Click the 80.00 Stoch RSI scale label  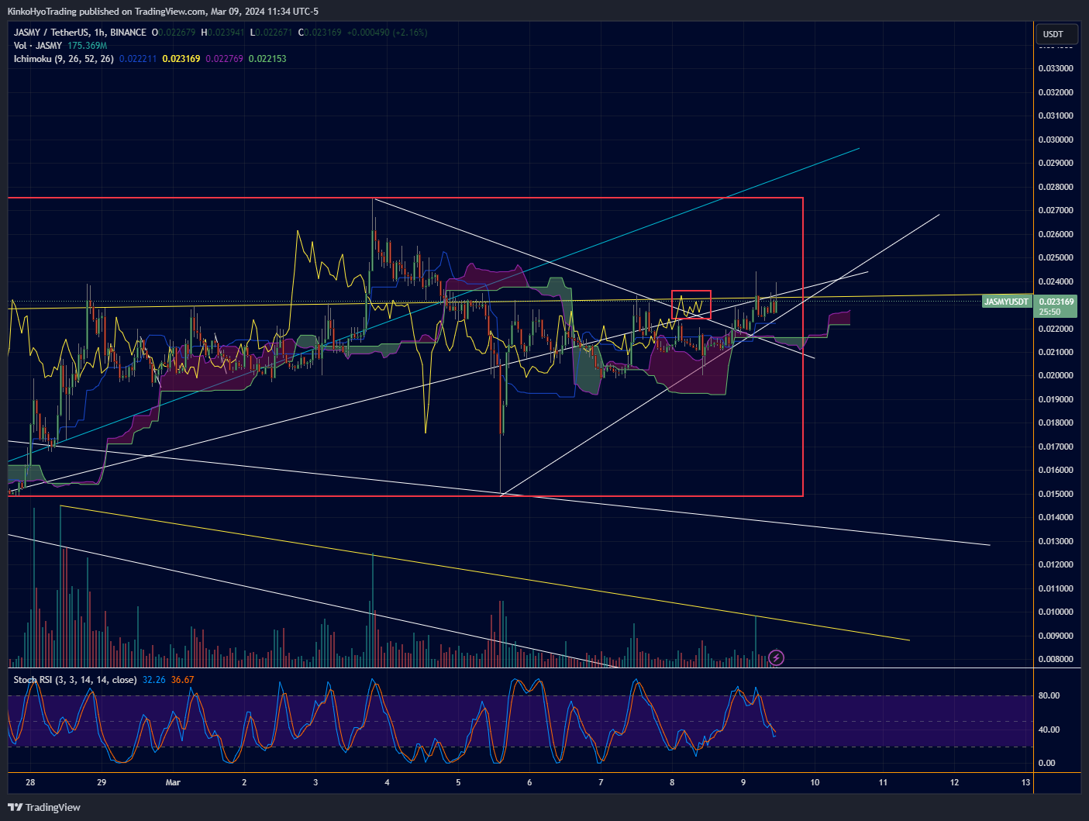pyautogui.click(x=1049, y=695)
